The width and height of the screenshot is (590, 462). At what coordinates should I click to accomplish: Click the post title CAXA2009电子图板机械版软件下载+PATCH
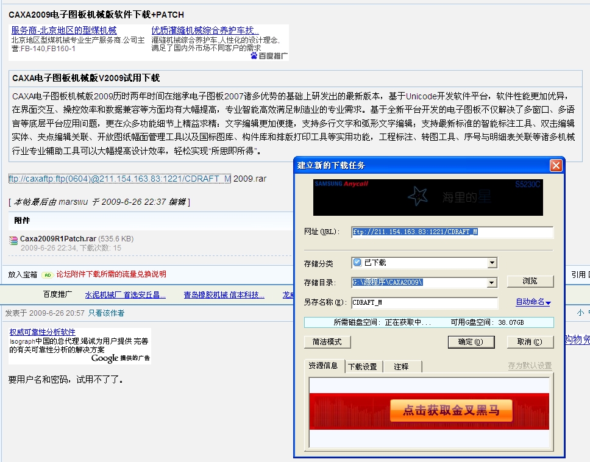coord(96,15)
